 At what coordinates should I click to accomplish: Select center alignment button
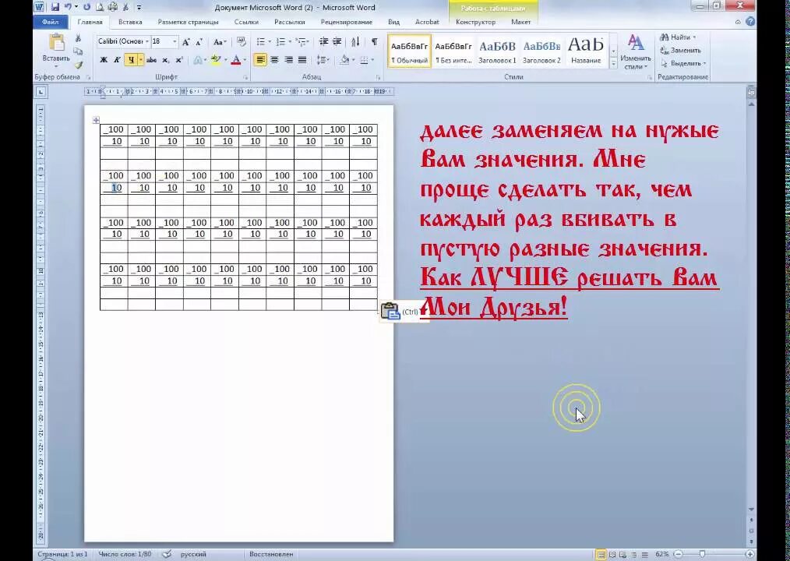274,60
